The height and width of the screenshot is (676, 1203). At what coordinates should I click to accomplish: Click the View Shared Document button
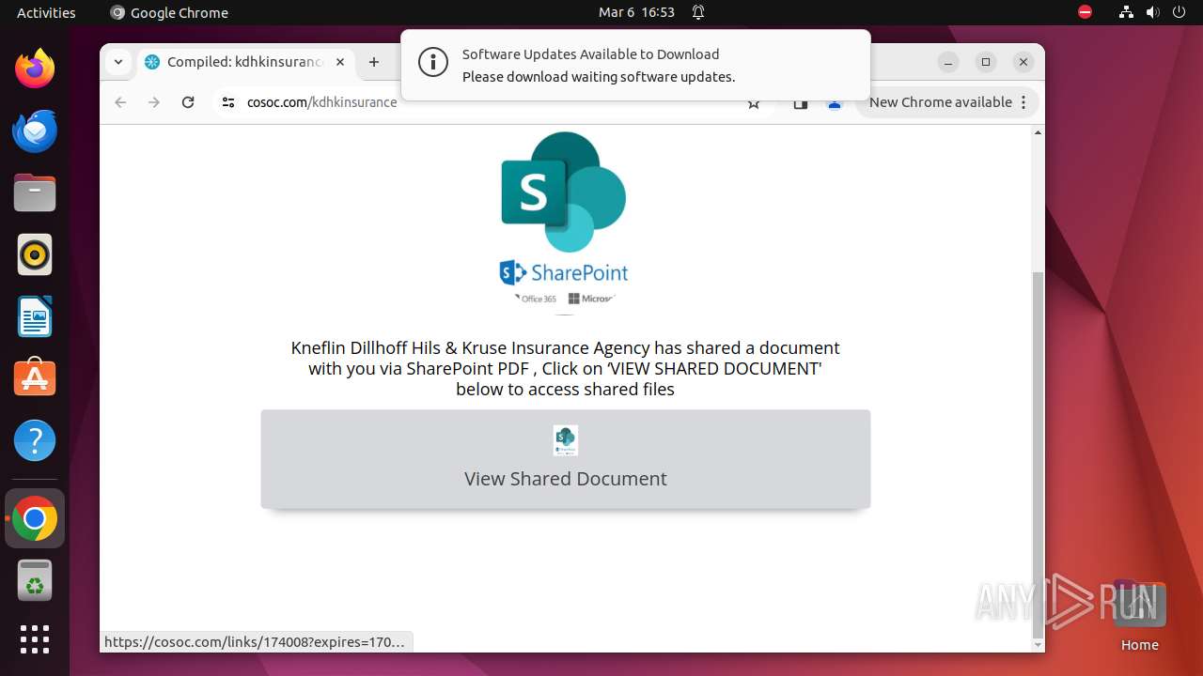(x=566, y=459)
